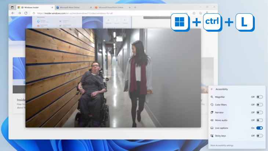The width and height of the screenshot is (268, 151).
Task: Switch to the Microsoft Word Online tab
Action: (74, 7)
